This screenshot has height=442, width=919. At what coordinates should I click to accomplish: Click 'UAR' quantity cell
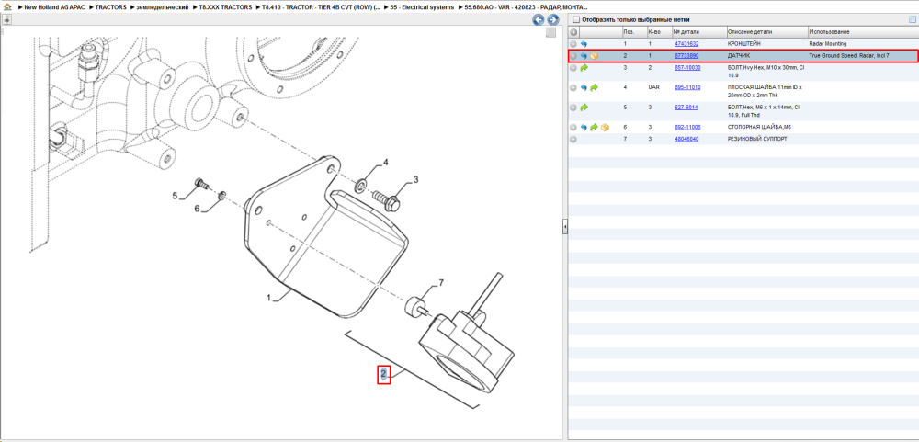(654, 87)
